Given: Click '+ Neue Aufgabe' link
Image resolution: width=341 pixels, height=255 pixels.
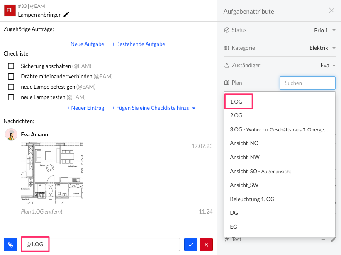Looking at the screenshot, I should coord(85,44).
